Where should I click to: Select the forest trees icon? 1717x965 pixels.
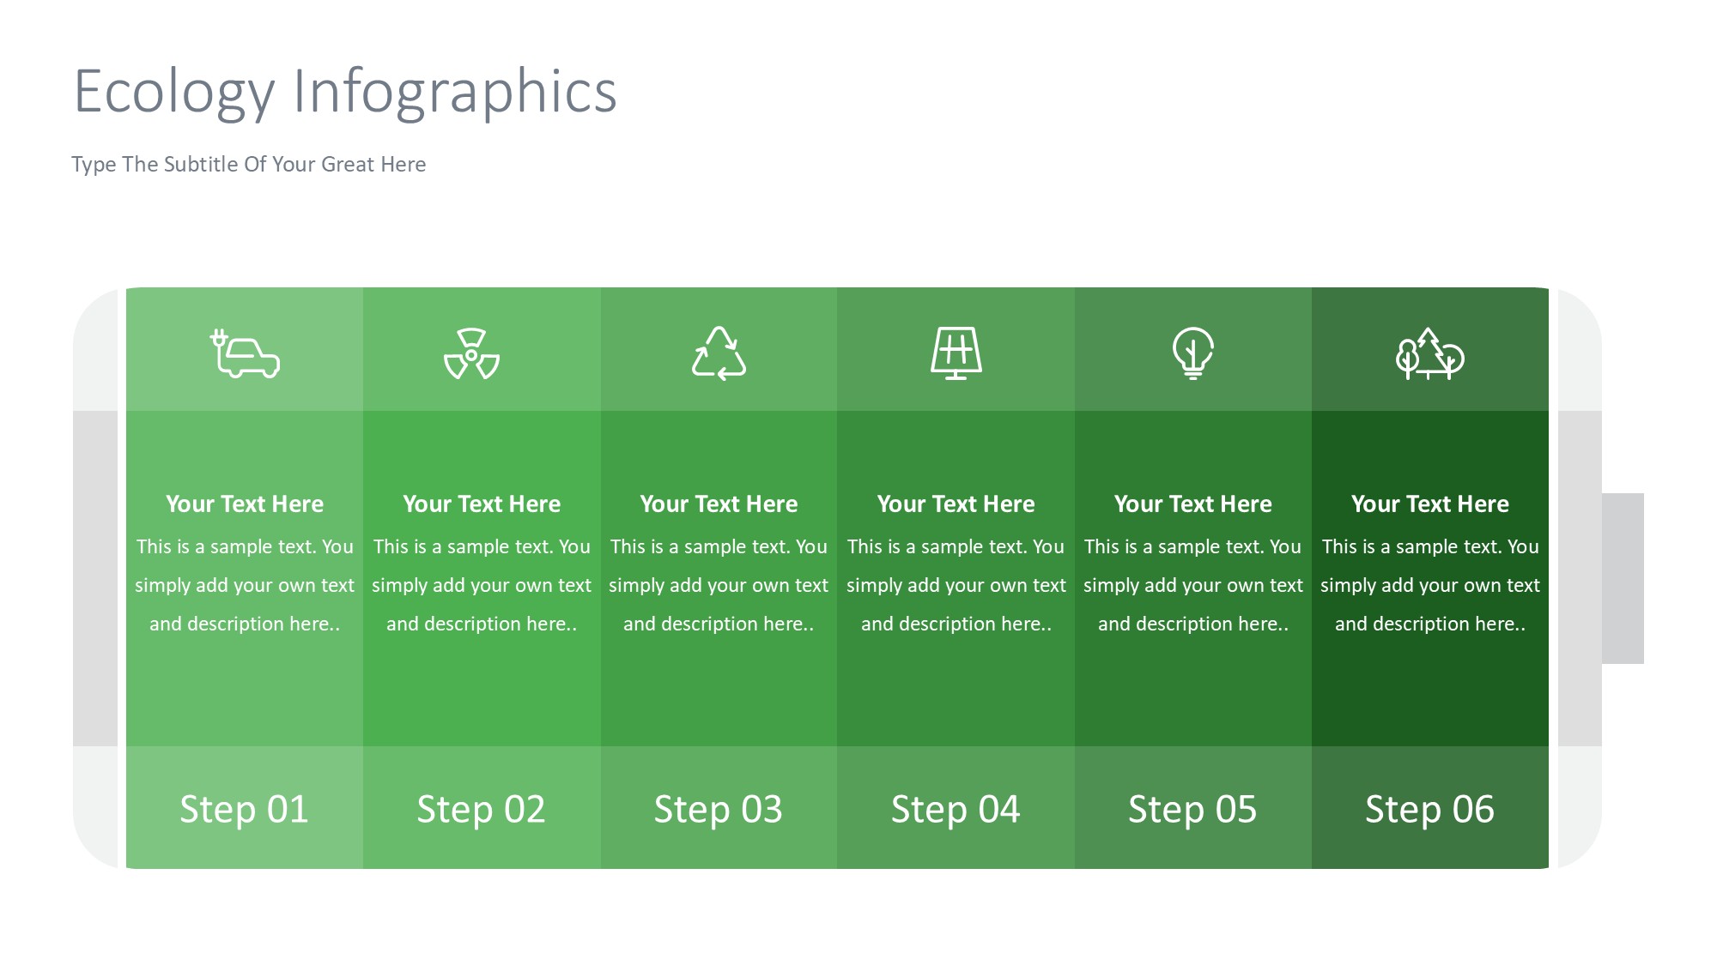1429,353
